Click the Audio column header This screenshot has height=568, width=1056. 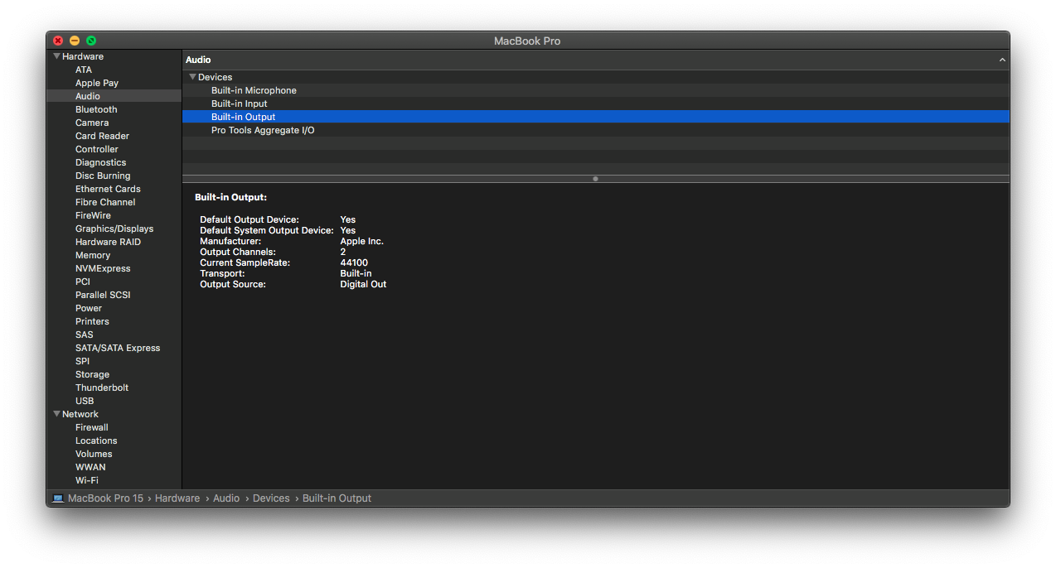coord(595,60)
